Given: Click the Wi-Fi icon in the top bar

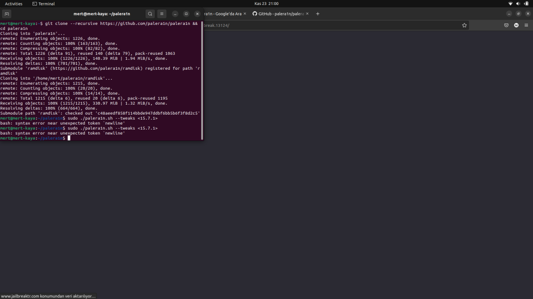Looking at the screenshot, I should [x=510, y=3].
